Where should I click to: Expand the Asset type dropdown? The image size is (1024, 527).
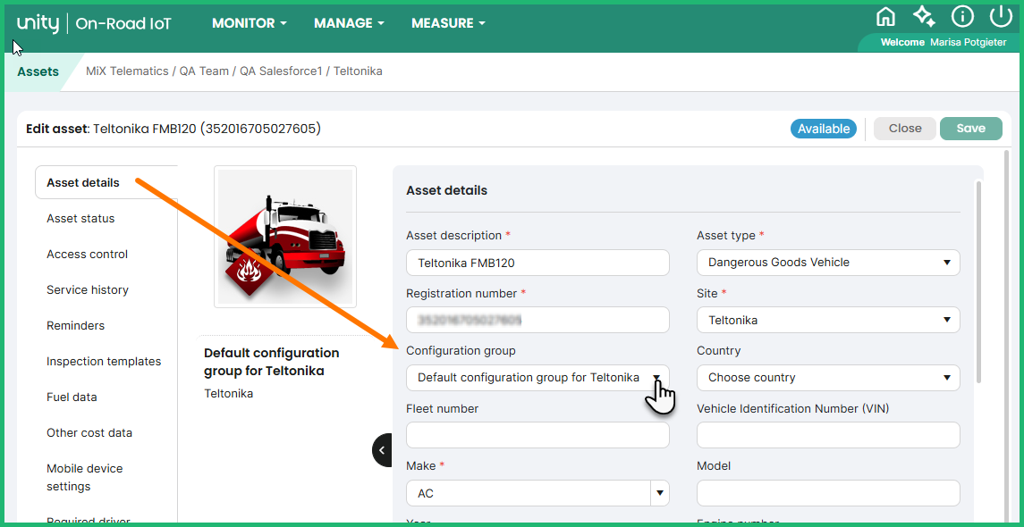(828, 263)
